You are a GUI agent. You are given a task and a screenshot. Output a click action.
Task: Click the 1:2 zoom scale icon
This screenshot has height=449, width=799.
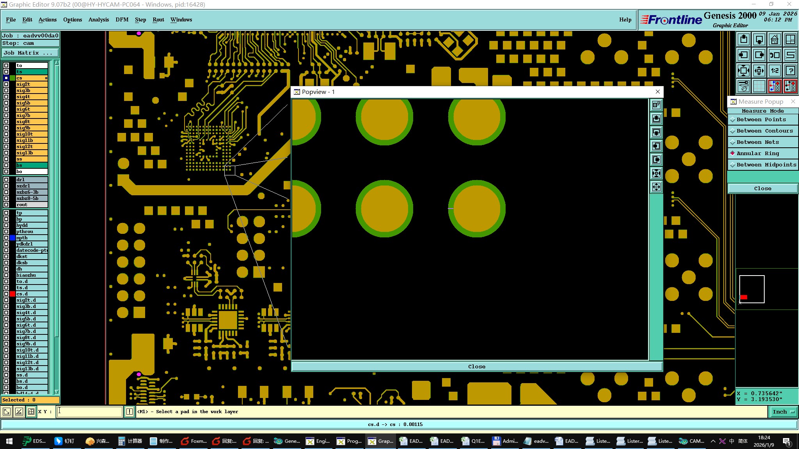pyautogui.click(x=774, y=71)
